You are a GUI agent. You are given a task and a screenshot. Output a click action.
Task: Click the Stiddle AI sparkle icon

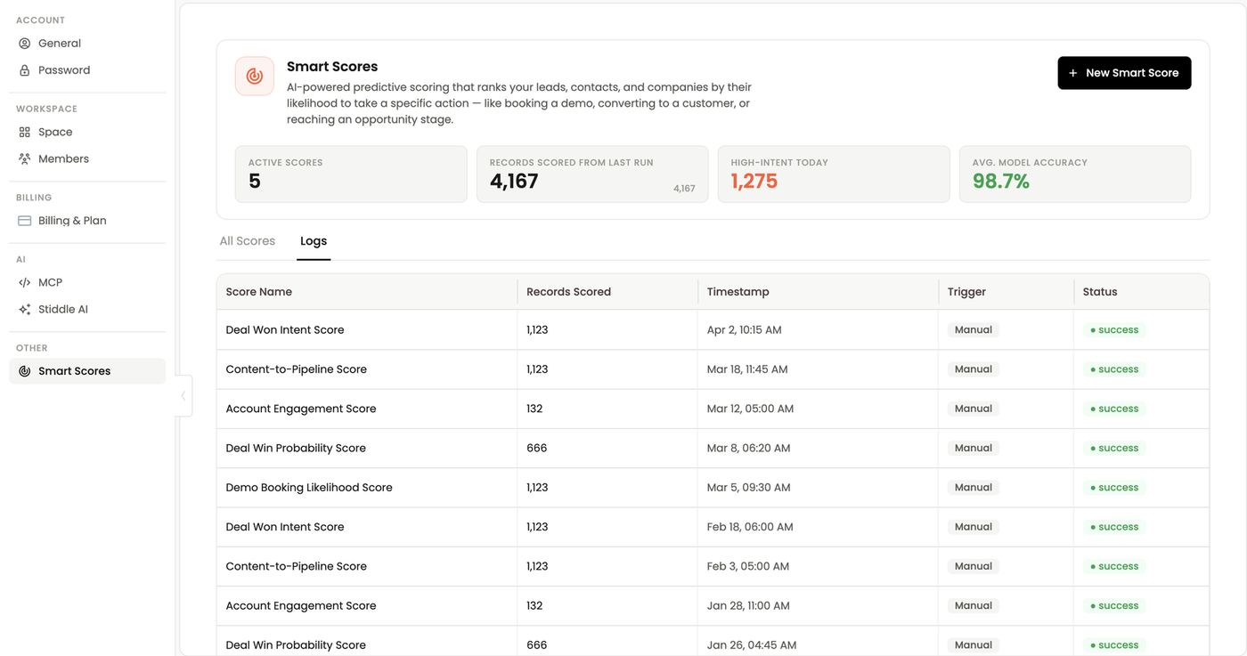pos(25,310)
